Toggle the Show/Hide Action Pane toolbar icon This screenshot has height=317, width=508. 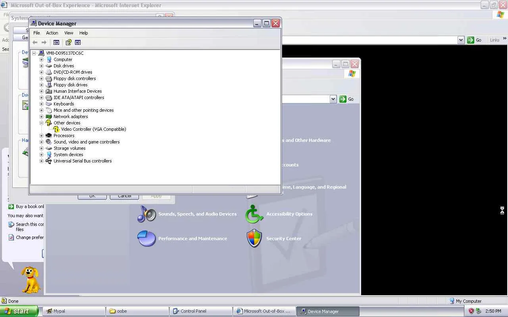tap(78, 42)
